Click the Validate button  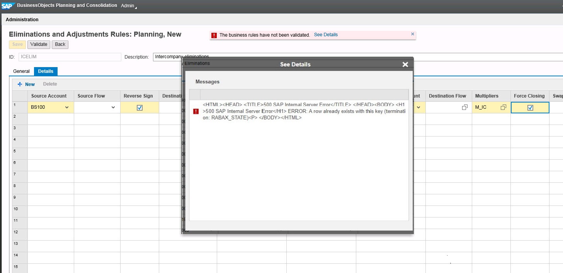pyautogui.click(x=39, y=44)
